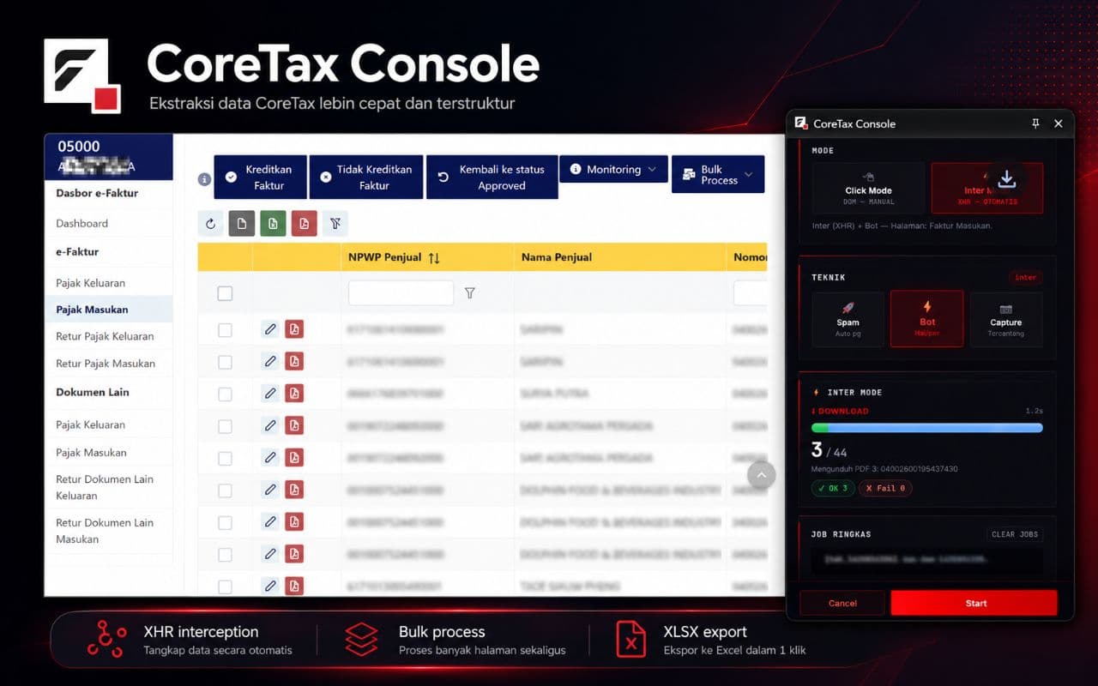Export table with red PDF toolbar icon
The image size is (1098, 686).
pos(304,224)
